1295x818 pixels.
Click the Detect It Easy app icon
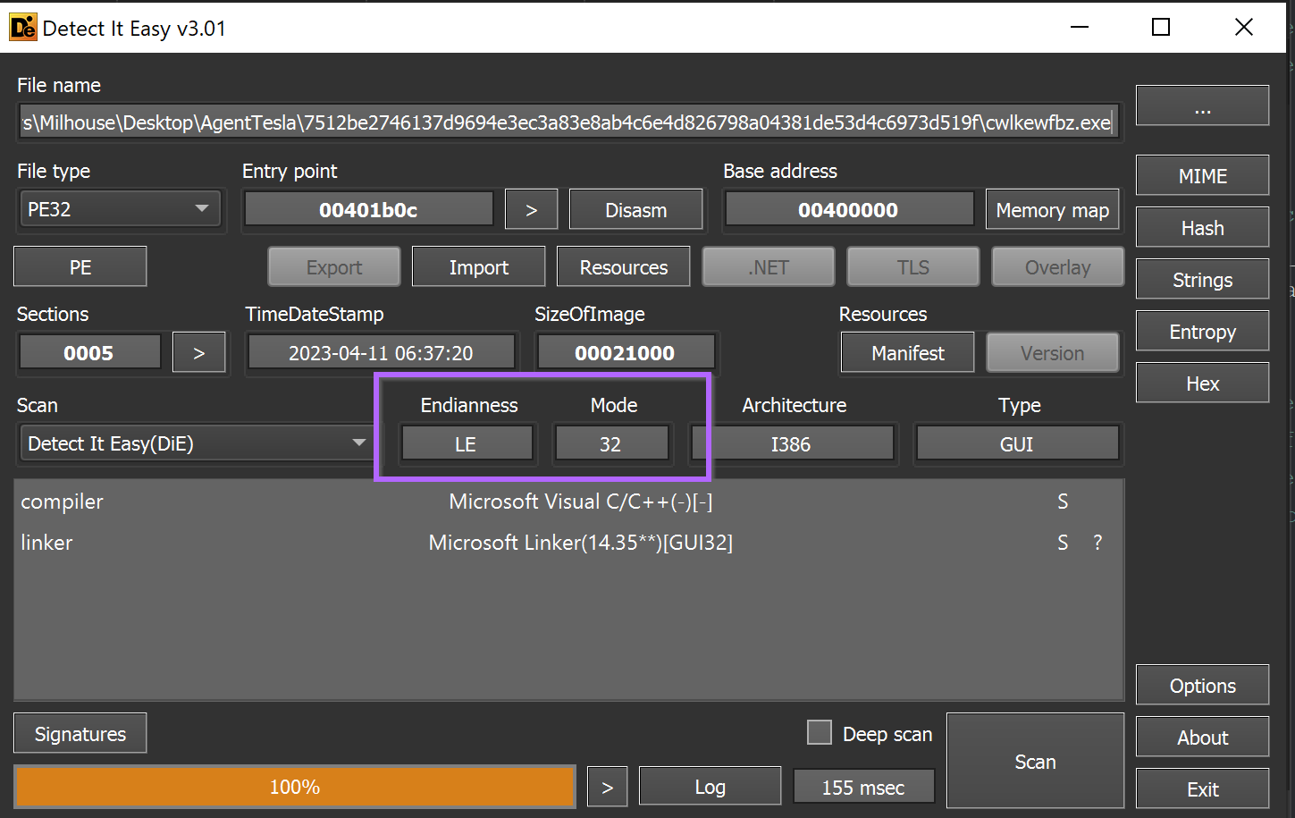pos(22,28)
